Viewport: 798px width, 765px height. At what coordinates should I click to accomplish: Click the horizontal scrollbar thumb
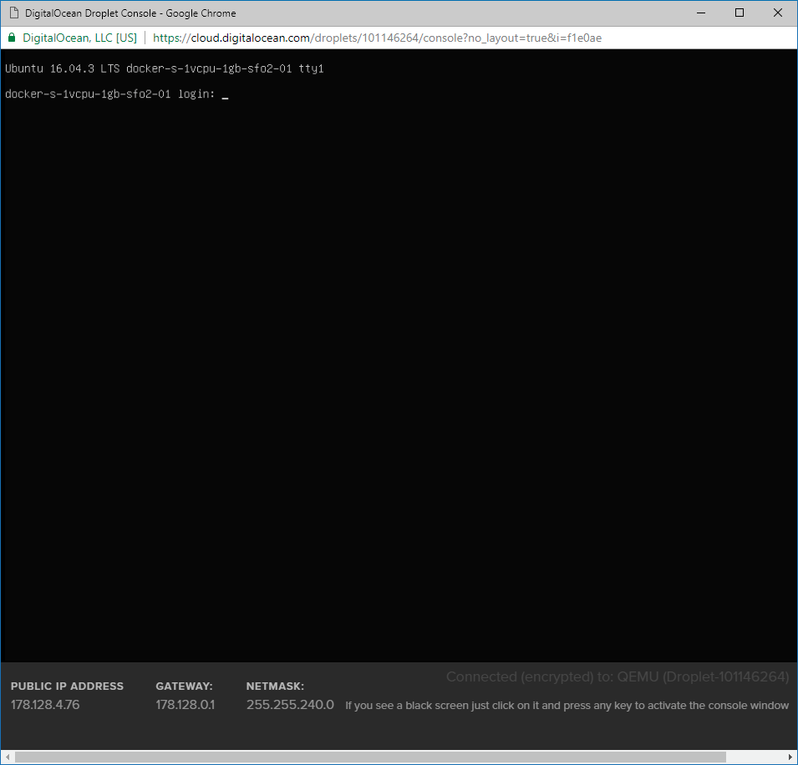click(370, 757)
